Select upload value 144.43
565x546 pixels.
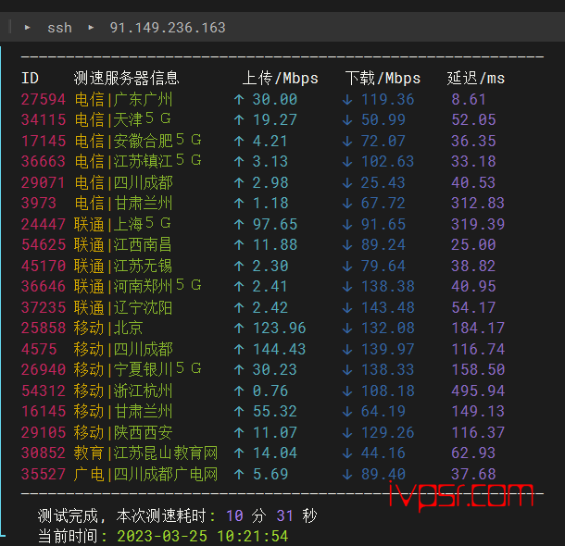(279, 349)
